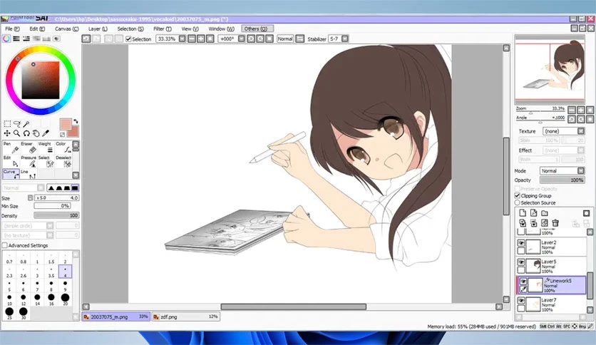Open the zoom percentage 33.33% dropdown
The image size is (596, 345).
tap(182, 38)
